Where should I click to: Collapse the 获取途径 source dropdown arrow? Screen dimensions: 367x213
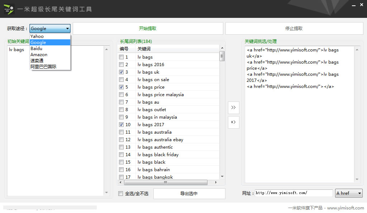pyautogui.click(x=67, y=29)
